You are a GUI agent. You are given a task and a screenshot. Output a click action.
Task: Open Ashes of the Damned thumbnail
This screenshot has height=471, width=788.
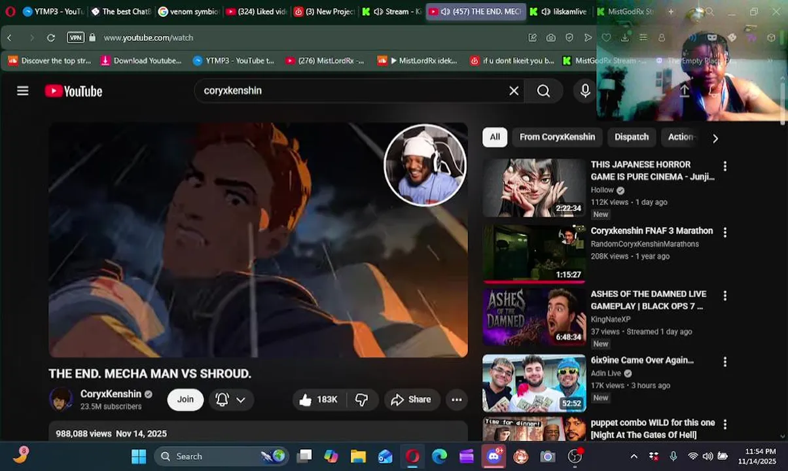pos(534,317)
